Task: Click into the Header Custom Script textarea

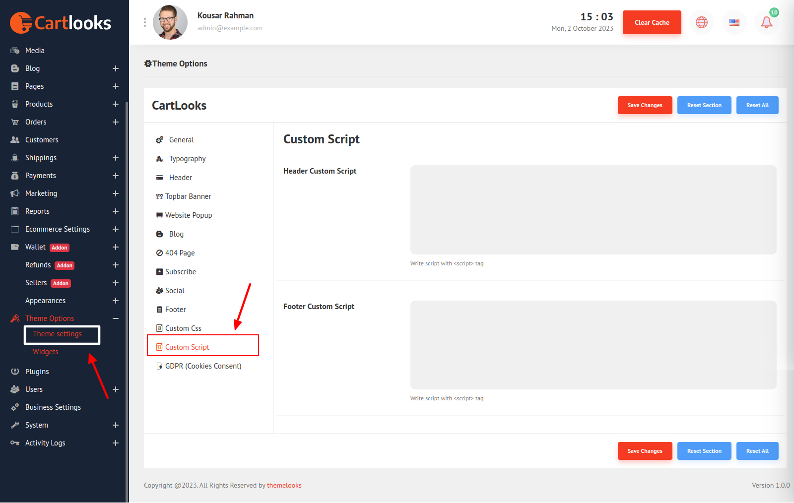Action: (593, 210)
